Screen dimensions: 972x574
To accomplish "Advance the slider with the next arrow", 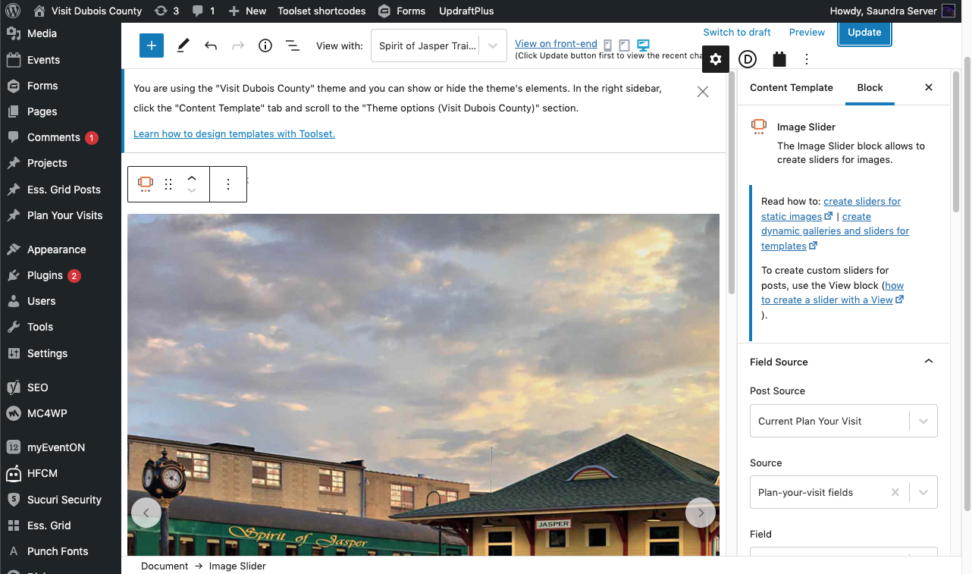I will point(701,513).
